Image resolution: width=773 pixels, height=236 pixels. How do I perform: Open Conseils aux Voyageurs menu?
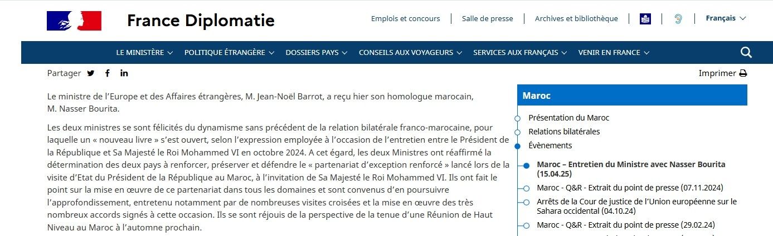coord(410,53)
